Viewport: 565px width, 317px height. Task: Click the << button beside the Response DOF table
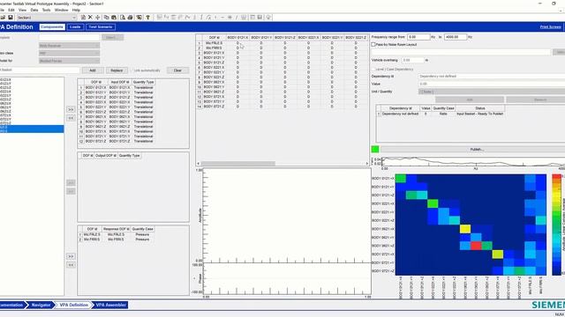click(71, 265)
